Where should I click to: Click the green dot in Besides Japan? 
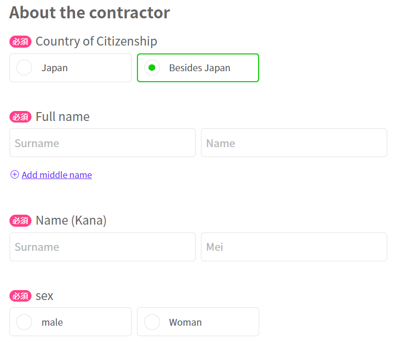pyautogui.click(x=152, y=68)
